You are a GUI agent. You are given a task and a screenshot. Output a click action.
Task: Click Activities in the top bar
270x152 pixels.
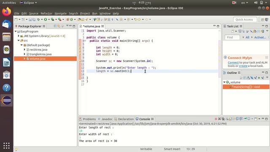(x=9, y=3)
